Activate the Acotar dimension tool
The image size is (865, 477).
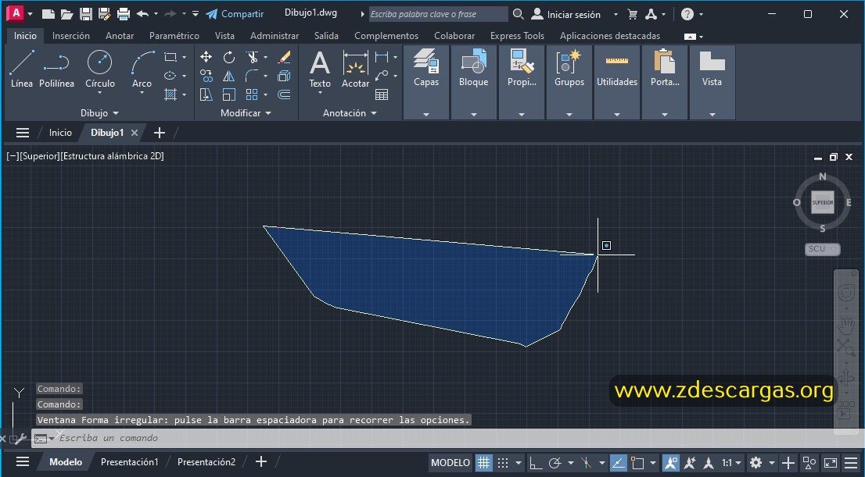355,69
